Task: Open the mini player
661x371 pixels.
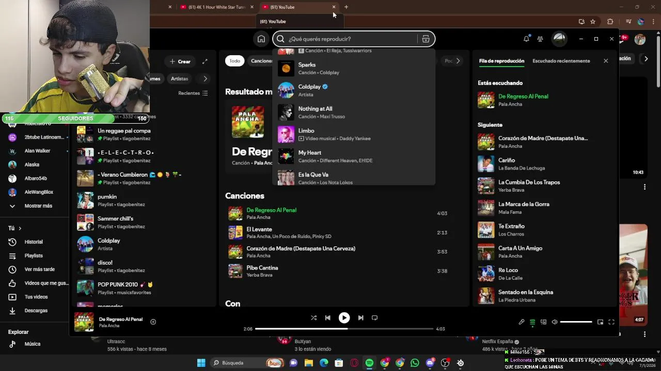Action: [600, 322]
